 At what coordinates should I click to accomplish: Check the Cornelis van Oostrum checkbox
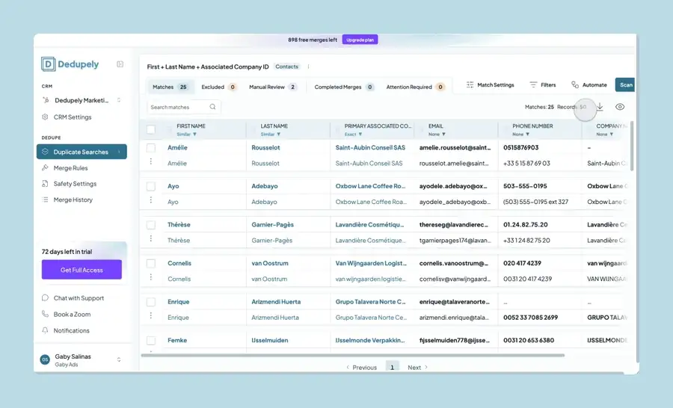pos(151,264)
